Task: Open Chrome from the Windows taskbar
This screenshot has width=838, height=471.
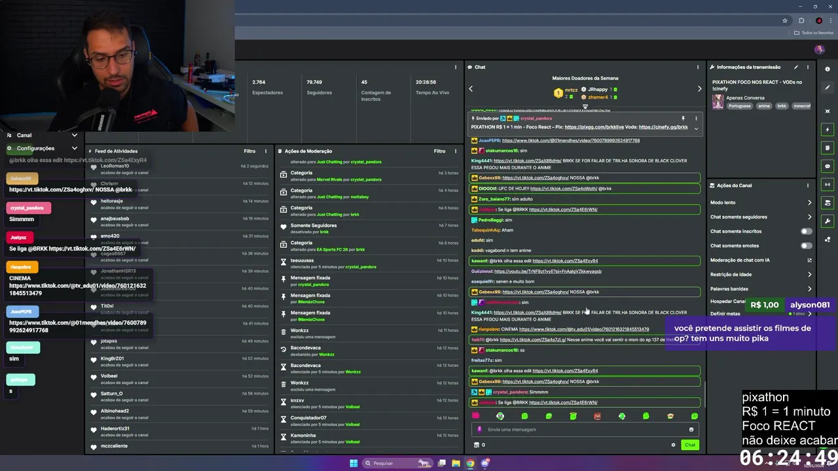Action: pyautogui.click(x=470, y=463)
